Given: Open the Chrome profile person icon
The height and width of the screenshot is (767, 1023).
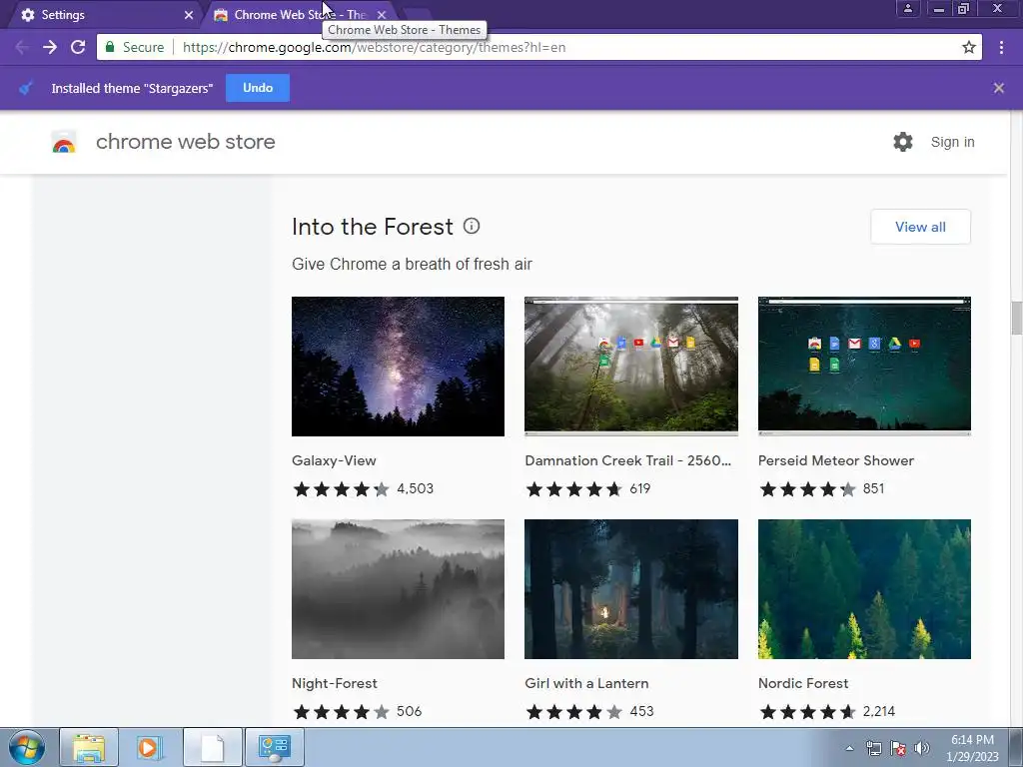Looking at the screenshot, I should tap(907, 8).
